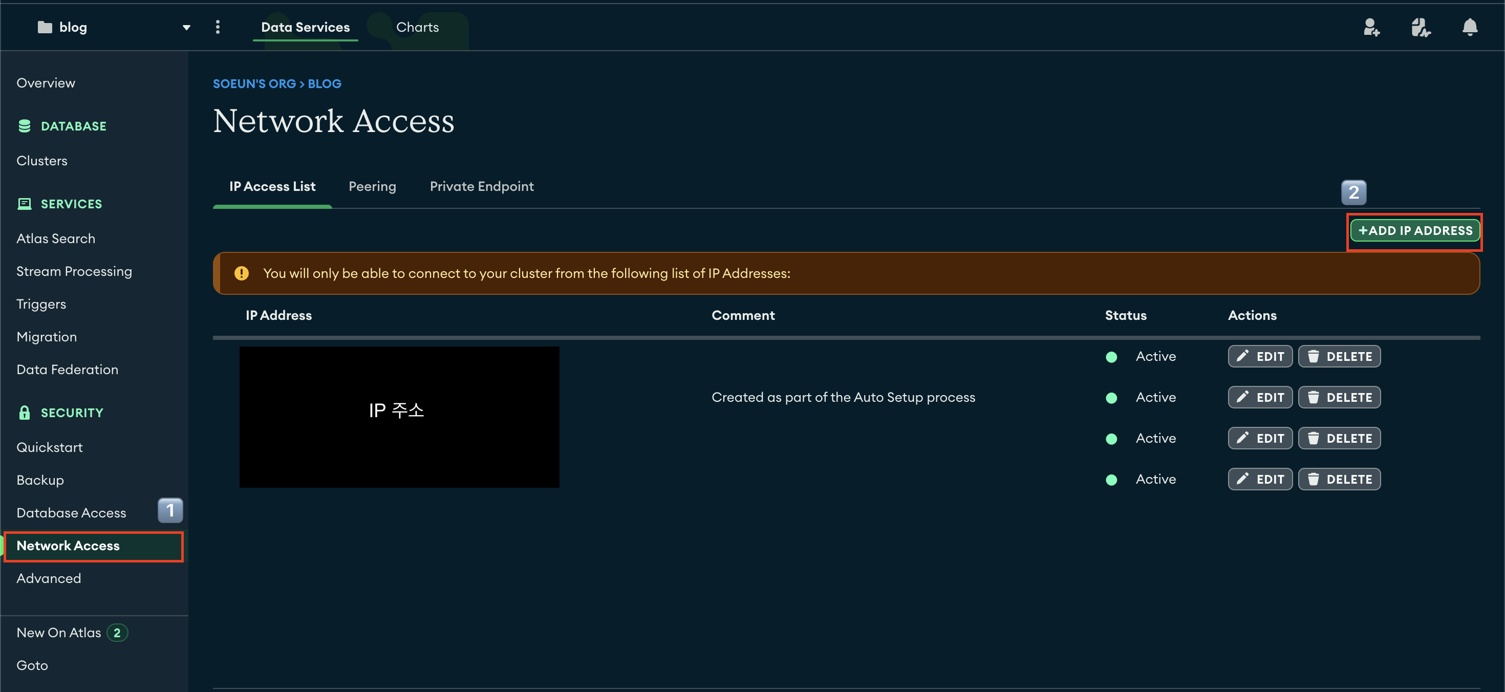
Task: Follow the SOEUN'S ORG breadcrumb link
Action: (254, 83)
